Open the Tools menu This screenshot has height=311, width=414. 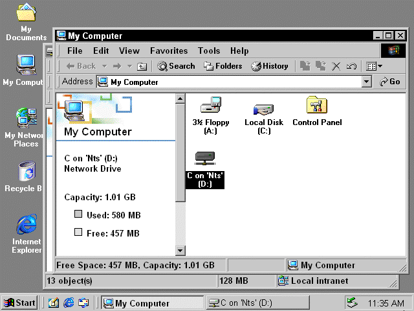click(209, 51)
